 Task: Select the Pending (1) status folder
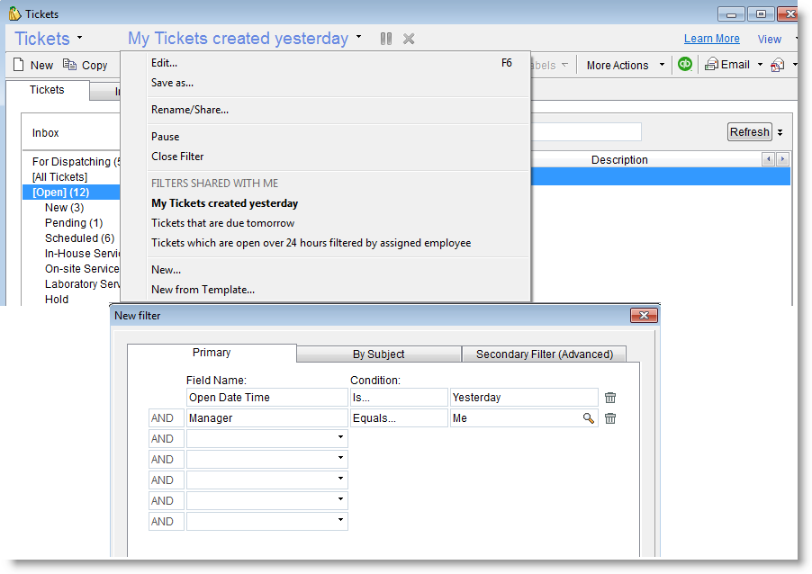pyautogui.click(x=73, y=223)
